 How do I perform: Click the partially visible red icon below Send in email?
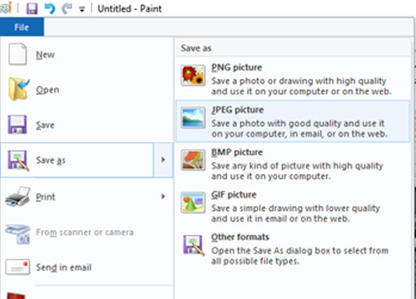[16, 296]
